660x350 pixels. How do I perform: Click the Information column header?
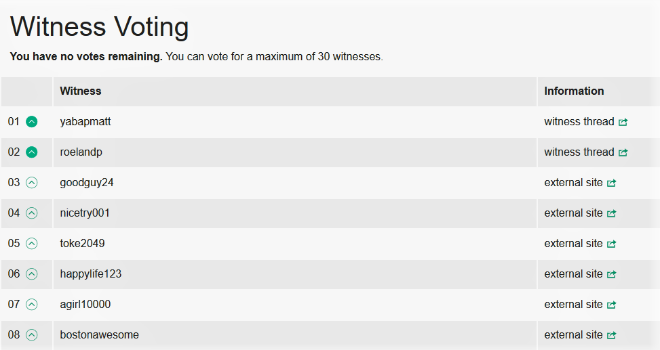coord(574,91)
